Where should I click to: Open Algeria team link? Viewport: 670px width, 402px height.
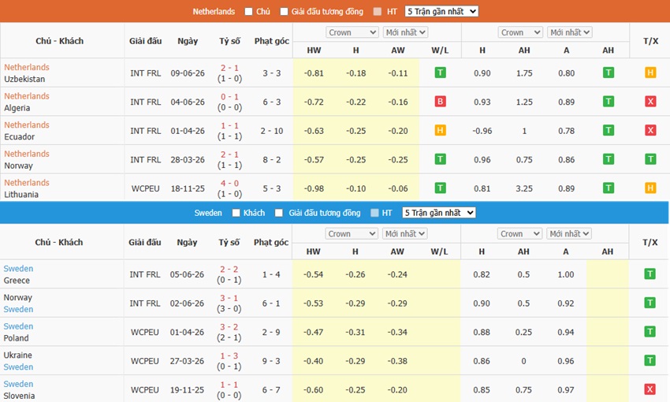click(17, 108)
